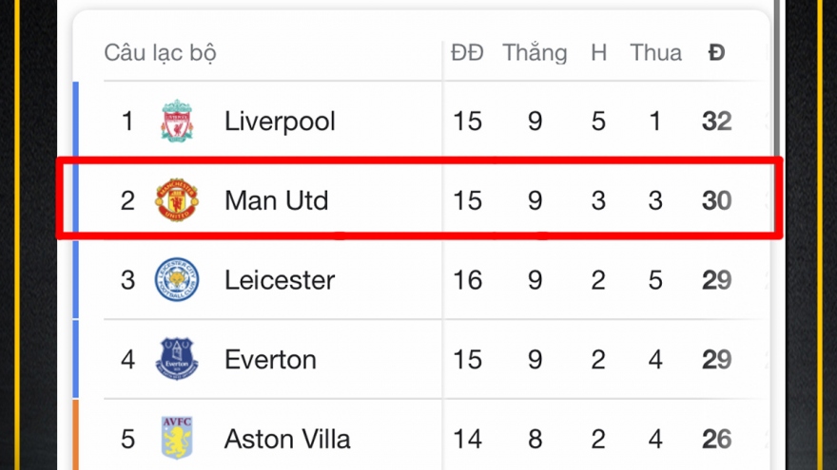Click the Thua losses column header

[655, 52]
